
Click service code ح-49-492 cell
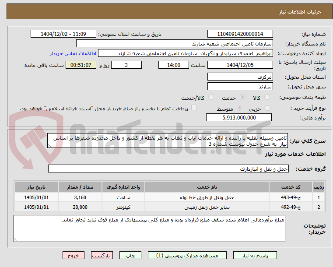pos(291,207)
